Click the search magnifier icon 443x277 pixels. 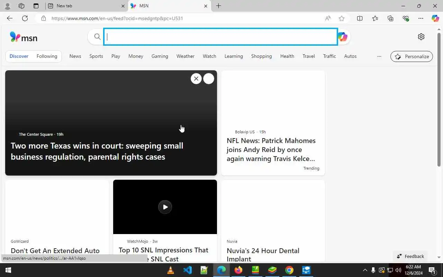[97, 37]
